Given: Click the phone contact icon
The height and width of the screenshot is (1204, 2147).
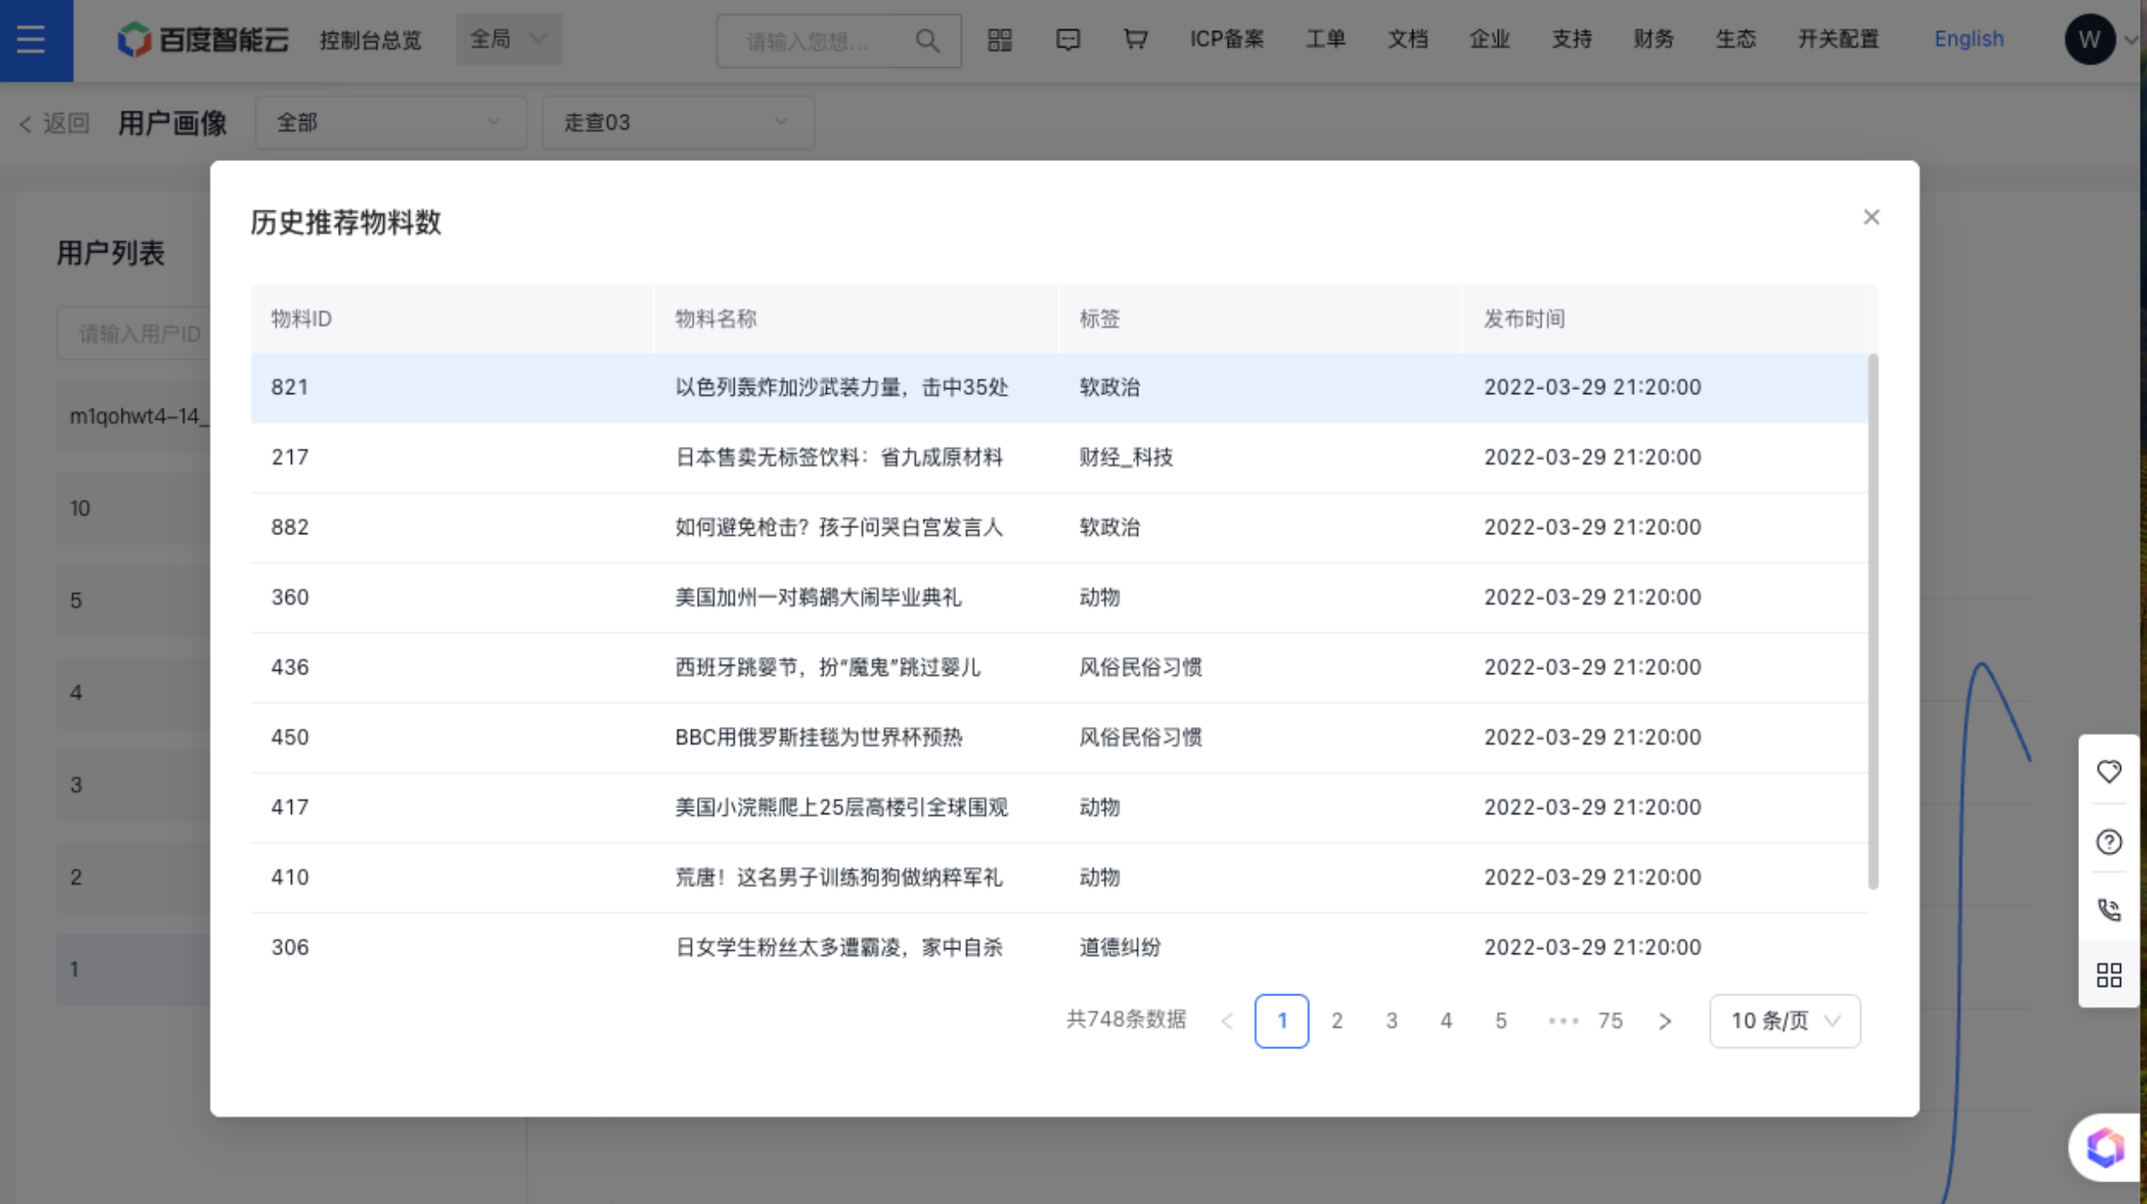Looking at the screenshot, I should pos(2108,910).
